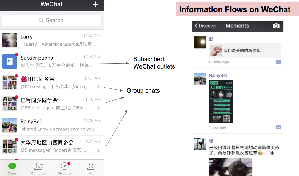Click the 11:25 AM timestamp
This screenshot has width=299, height=176.
coord(92,121)
